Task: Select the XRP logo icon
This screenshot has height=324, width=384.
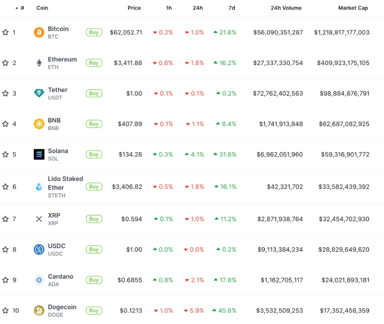Action: coord(39,219)
